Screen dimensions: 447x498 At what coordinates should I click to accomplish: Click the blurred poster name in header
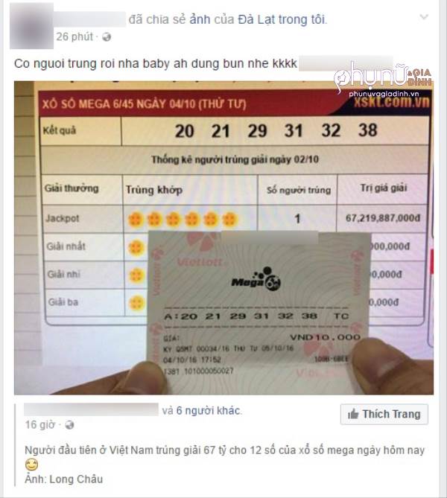point(89,19)
